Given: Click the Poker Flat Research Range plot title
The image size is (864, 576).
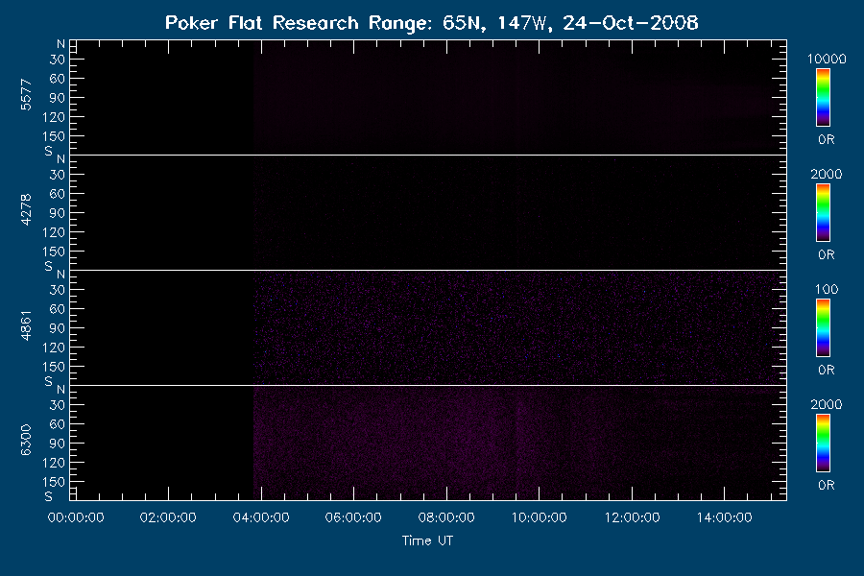Looking at the screenshot, I should click(x=431, y=23).
